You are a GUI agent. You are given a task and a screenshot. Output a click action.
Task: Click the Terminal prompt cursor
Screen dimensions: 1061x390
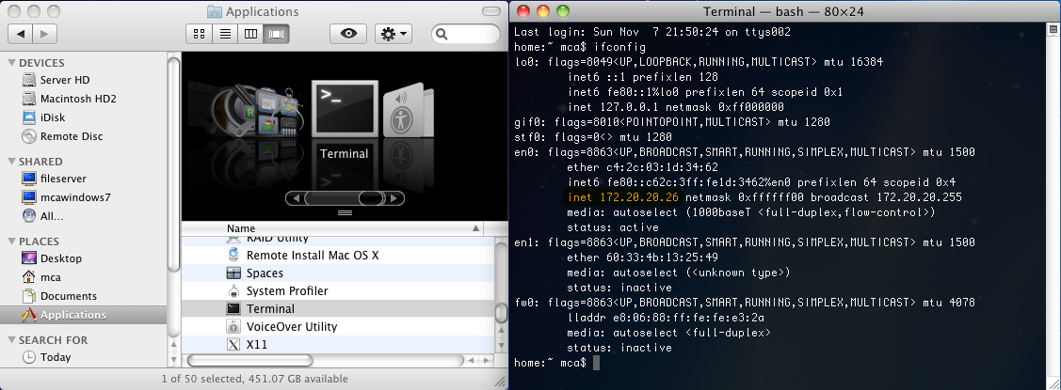coord(596,363)
